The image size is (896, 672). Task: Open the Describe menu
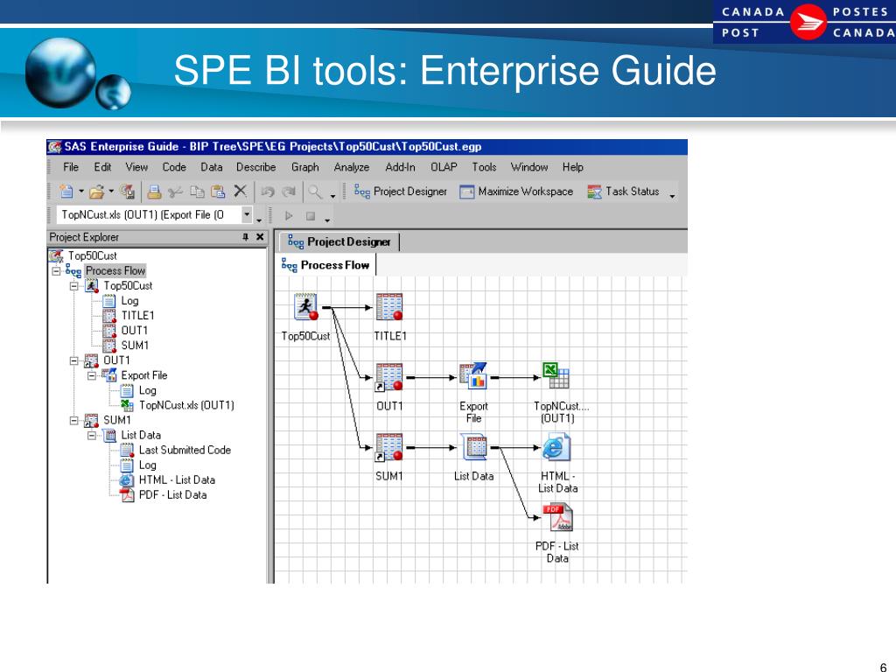point(256,167)
